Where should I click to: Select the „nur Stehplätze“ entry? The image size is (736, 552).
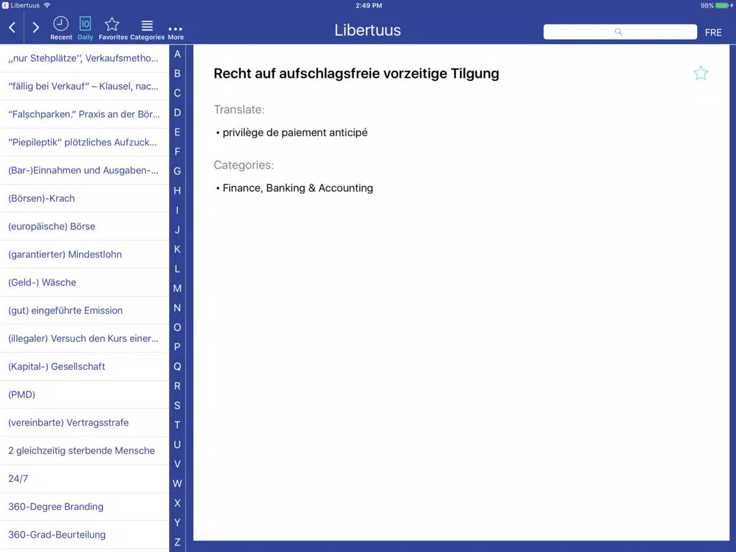84,58
